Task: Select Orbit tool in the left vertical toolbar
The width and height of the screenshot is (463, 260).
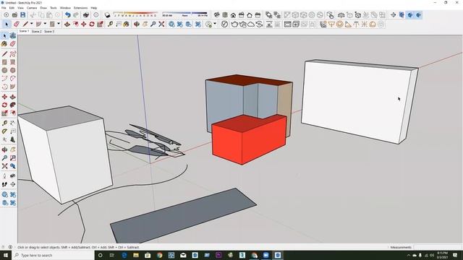Action: pos(4,149)
